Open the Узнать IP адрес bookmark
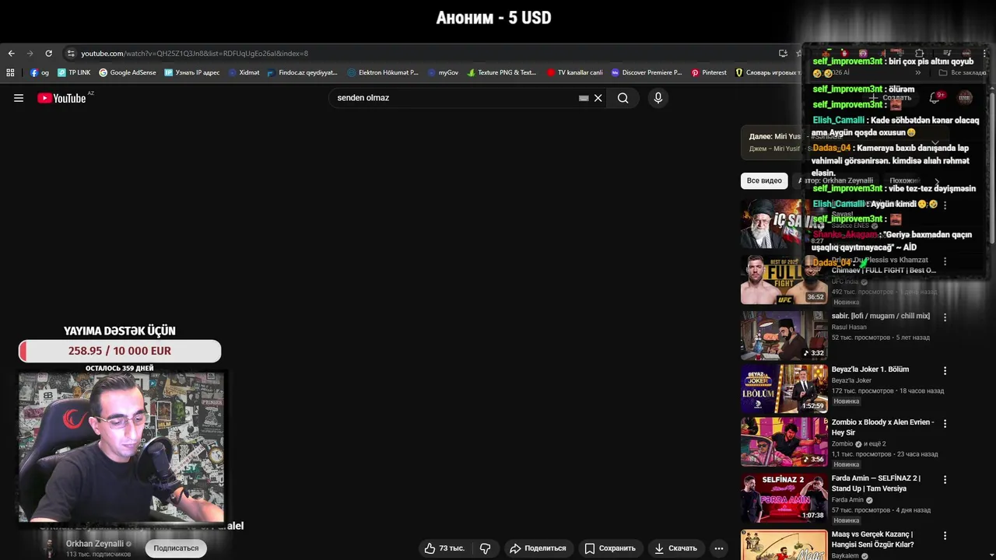 pyautogui.click(x=192, y=72)
